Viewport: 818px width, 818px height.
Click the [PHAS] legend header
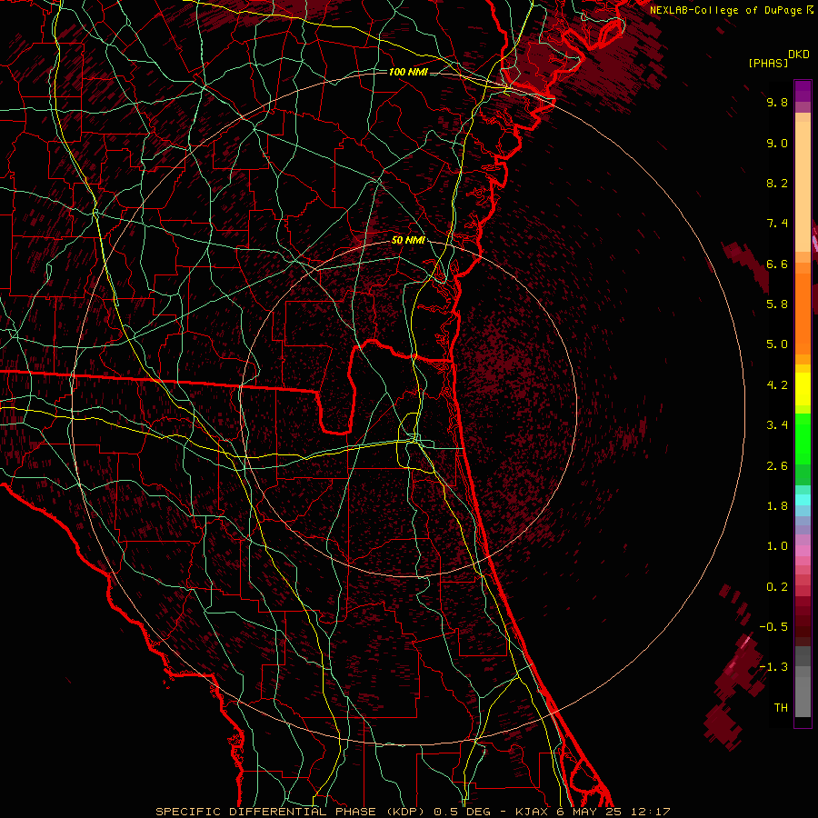[768, 63]
